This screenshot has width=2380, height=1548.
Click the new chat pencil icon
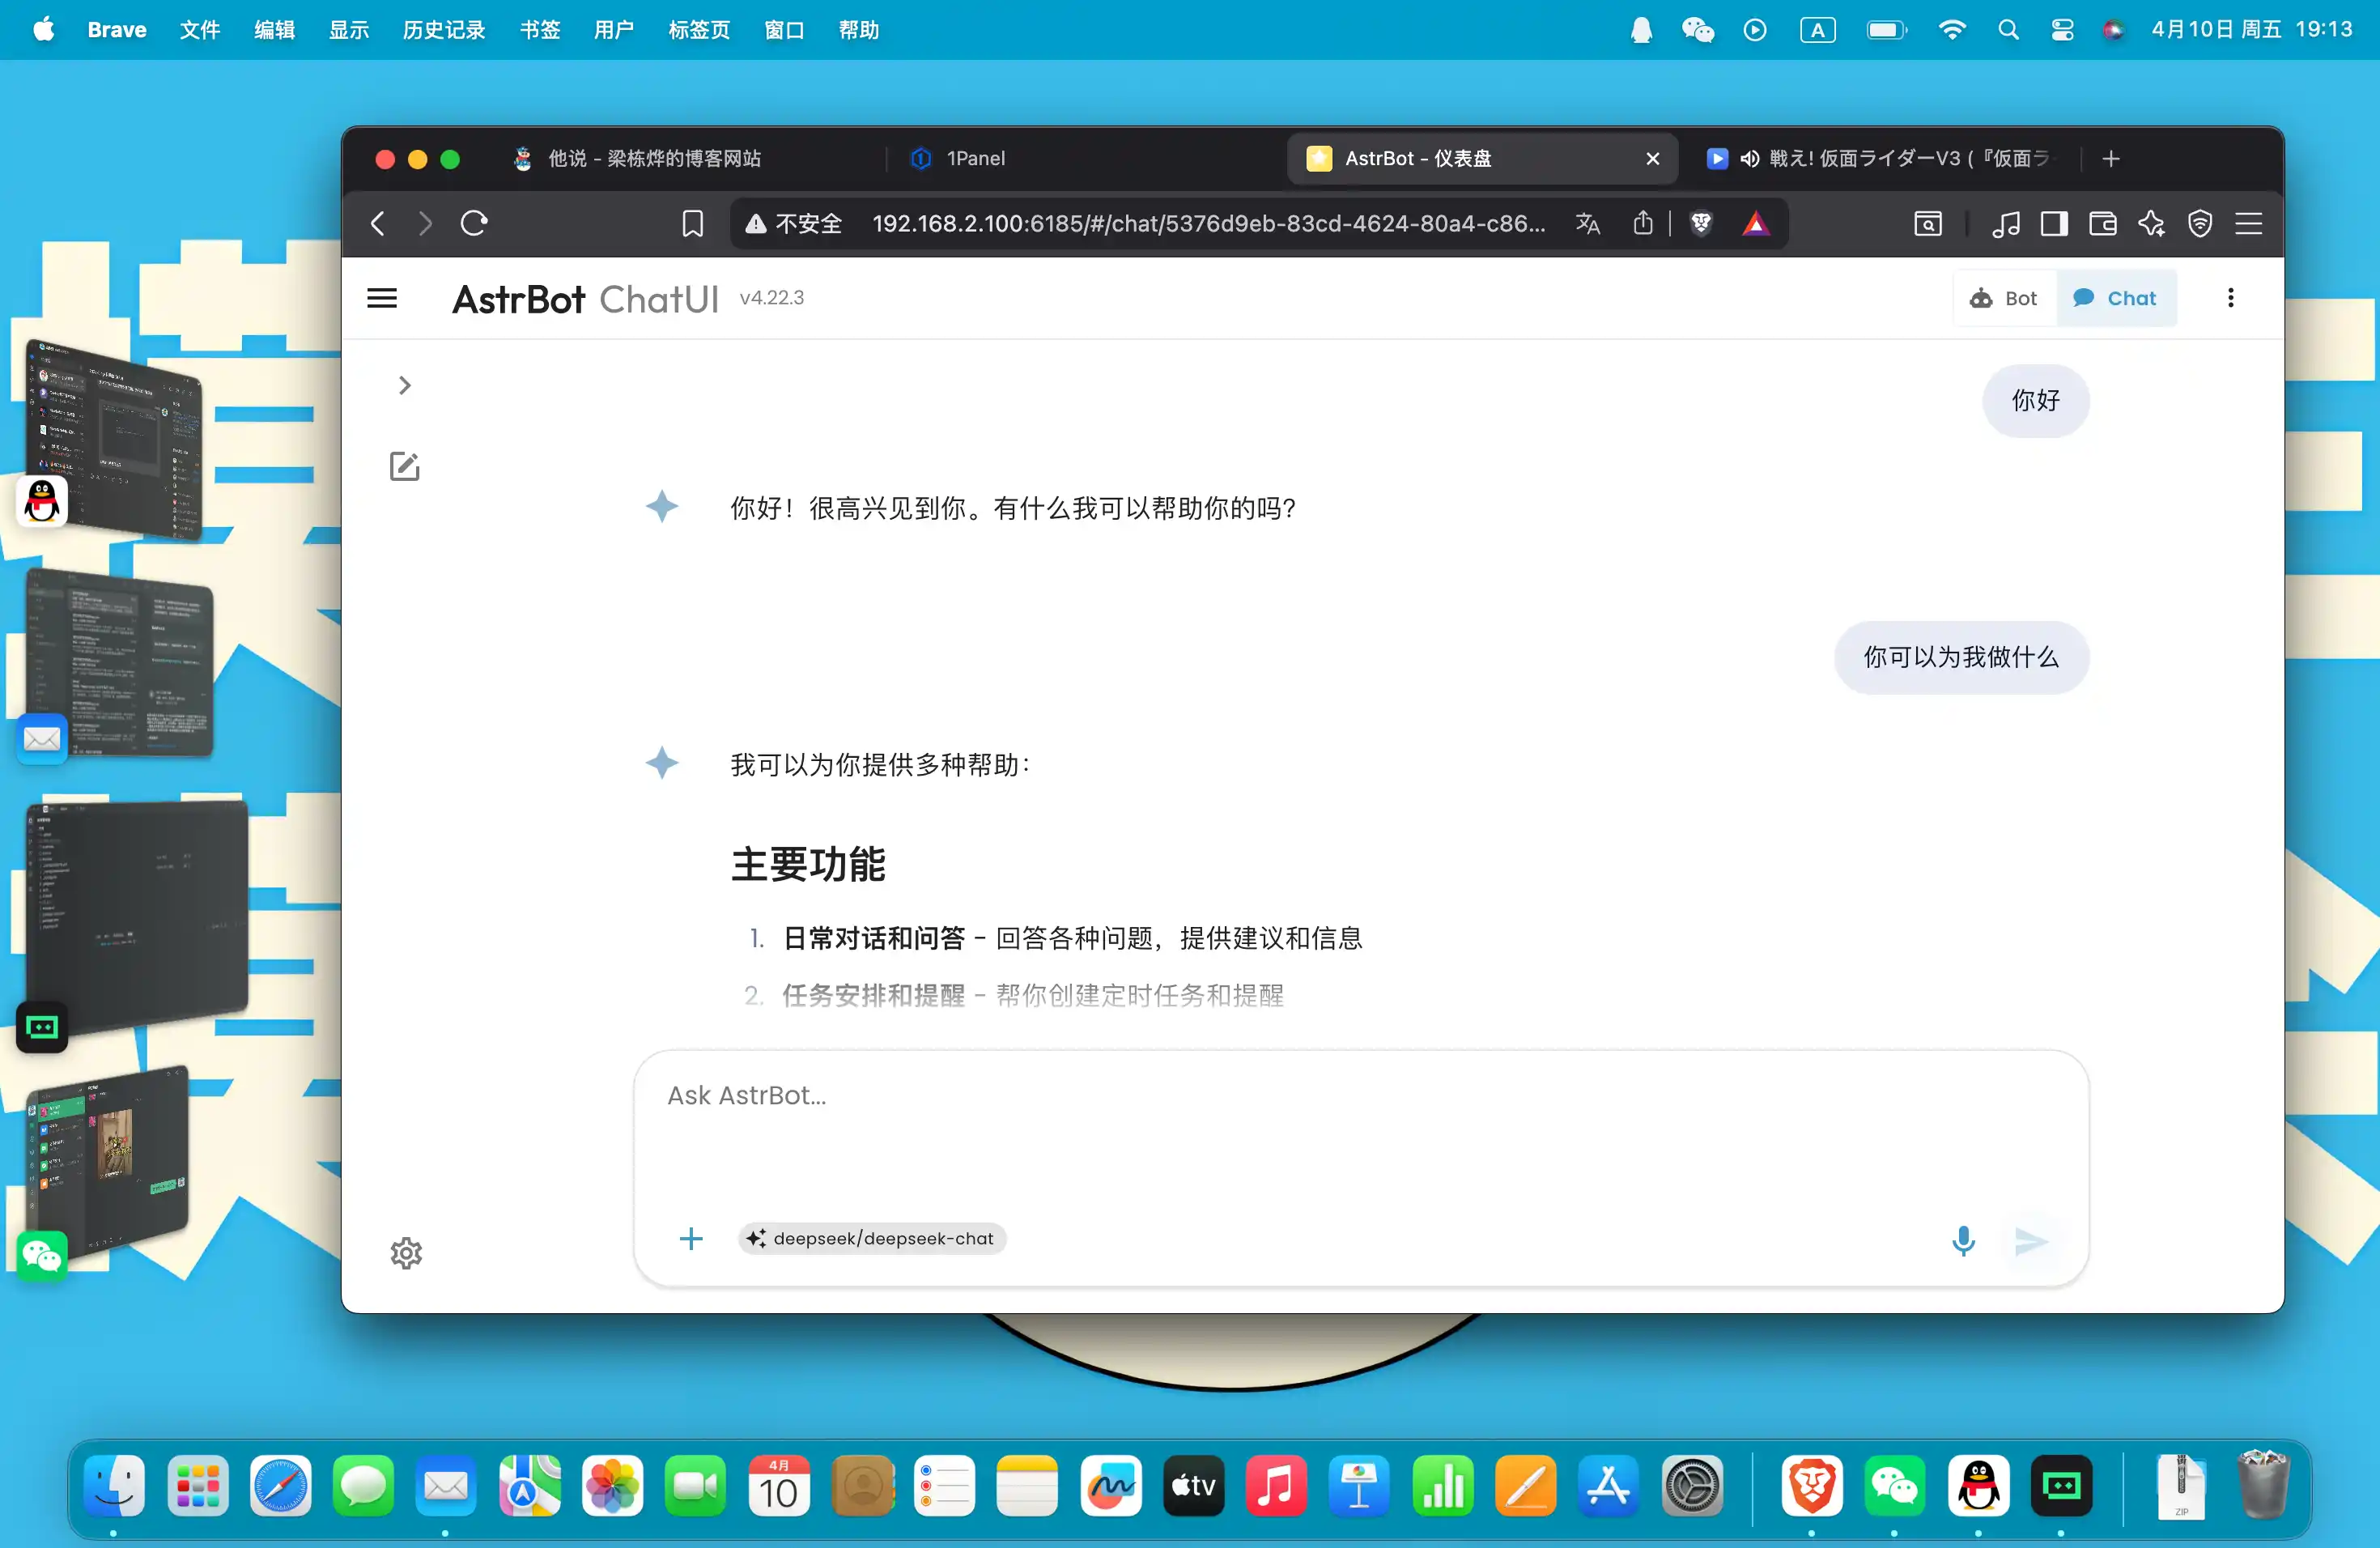[x=404, y=466]
